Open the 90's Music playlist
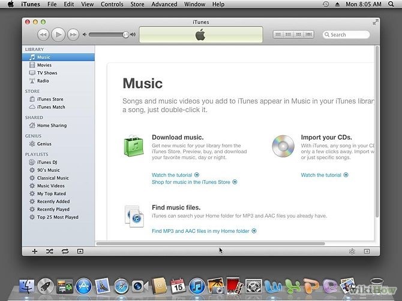Screen dimensions: 402x301 pyautogui.click(x=58, y=170)
